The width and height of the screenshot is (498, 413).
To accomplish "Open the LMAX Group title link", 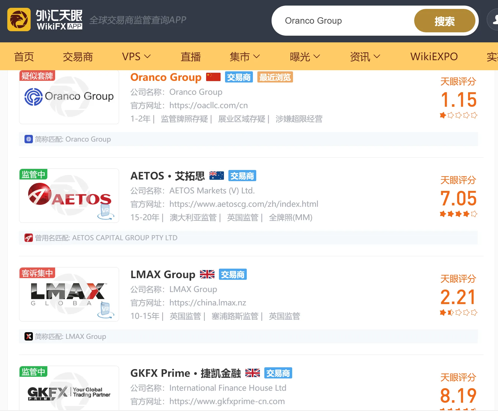I will (x=163, y=274).
